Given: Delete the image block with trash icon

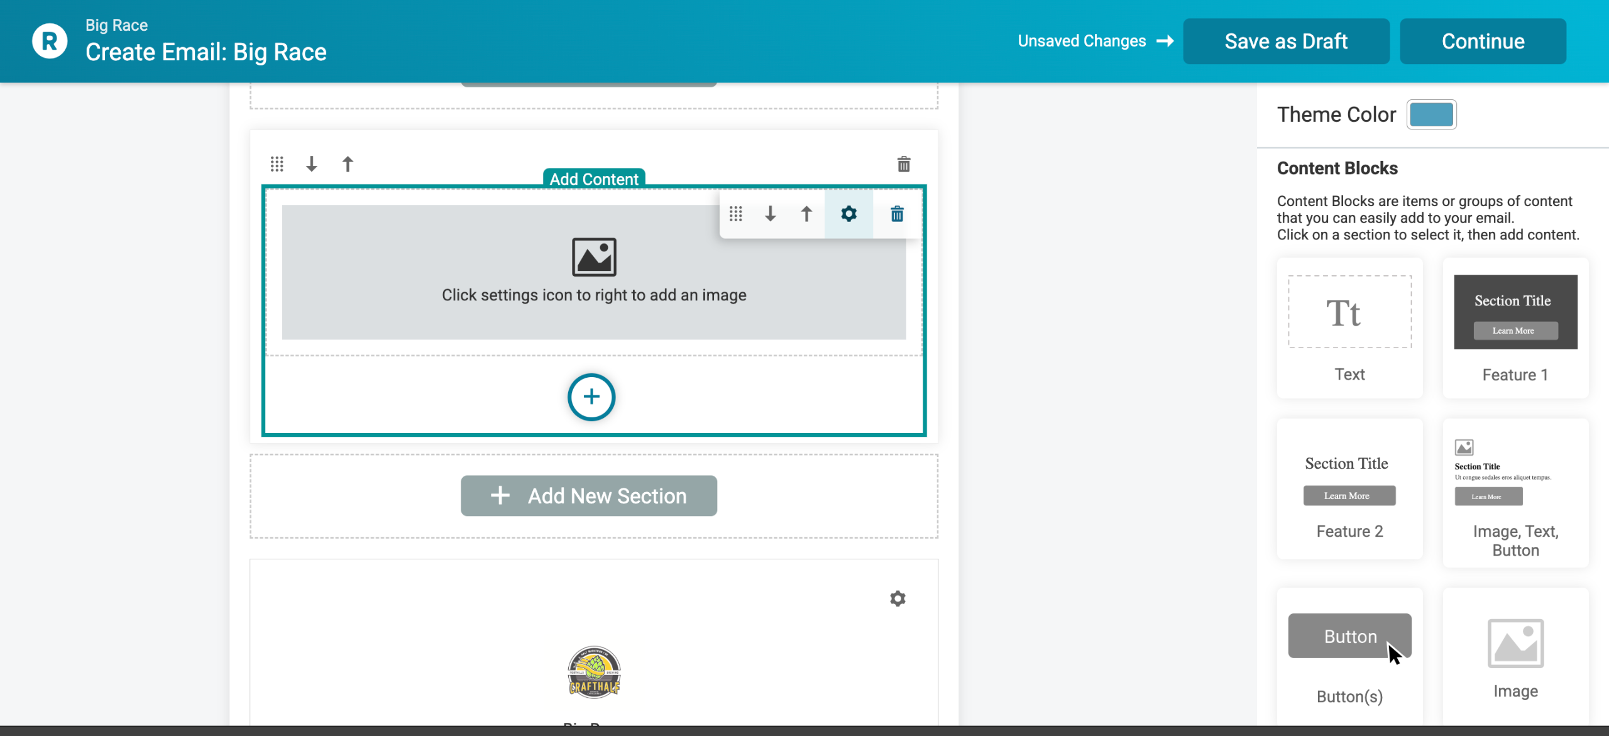Looking at the screenshot, I should tap(897, 214).
